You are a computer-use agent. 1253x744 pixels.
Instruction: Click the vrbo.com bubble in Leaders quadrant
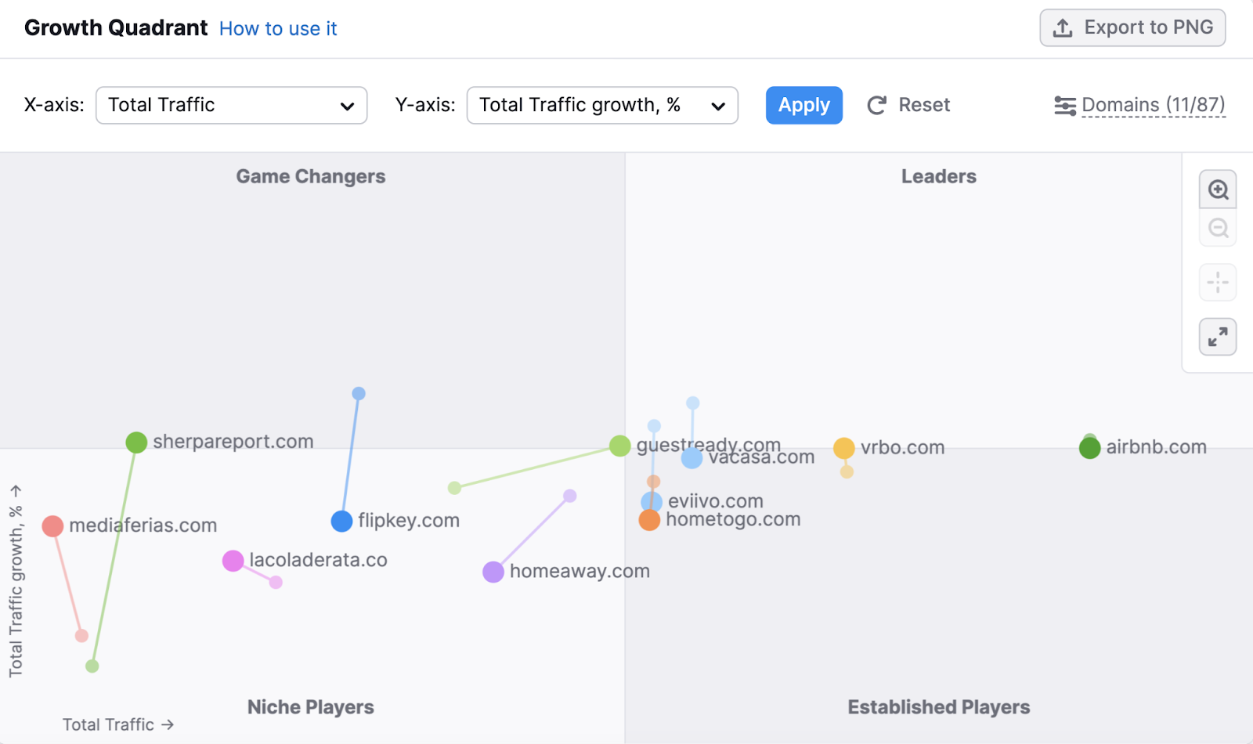click(x=844, y=448)
